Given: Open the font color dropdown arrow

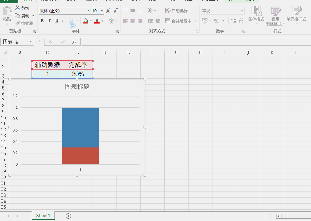Looking at the screenshot, I should 102,21.
